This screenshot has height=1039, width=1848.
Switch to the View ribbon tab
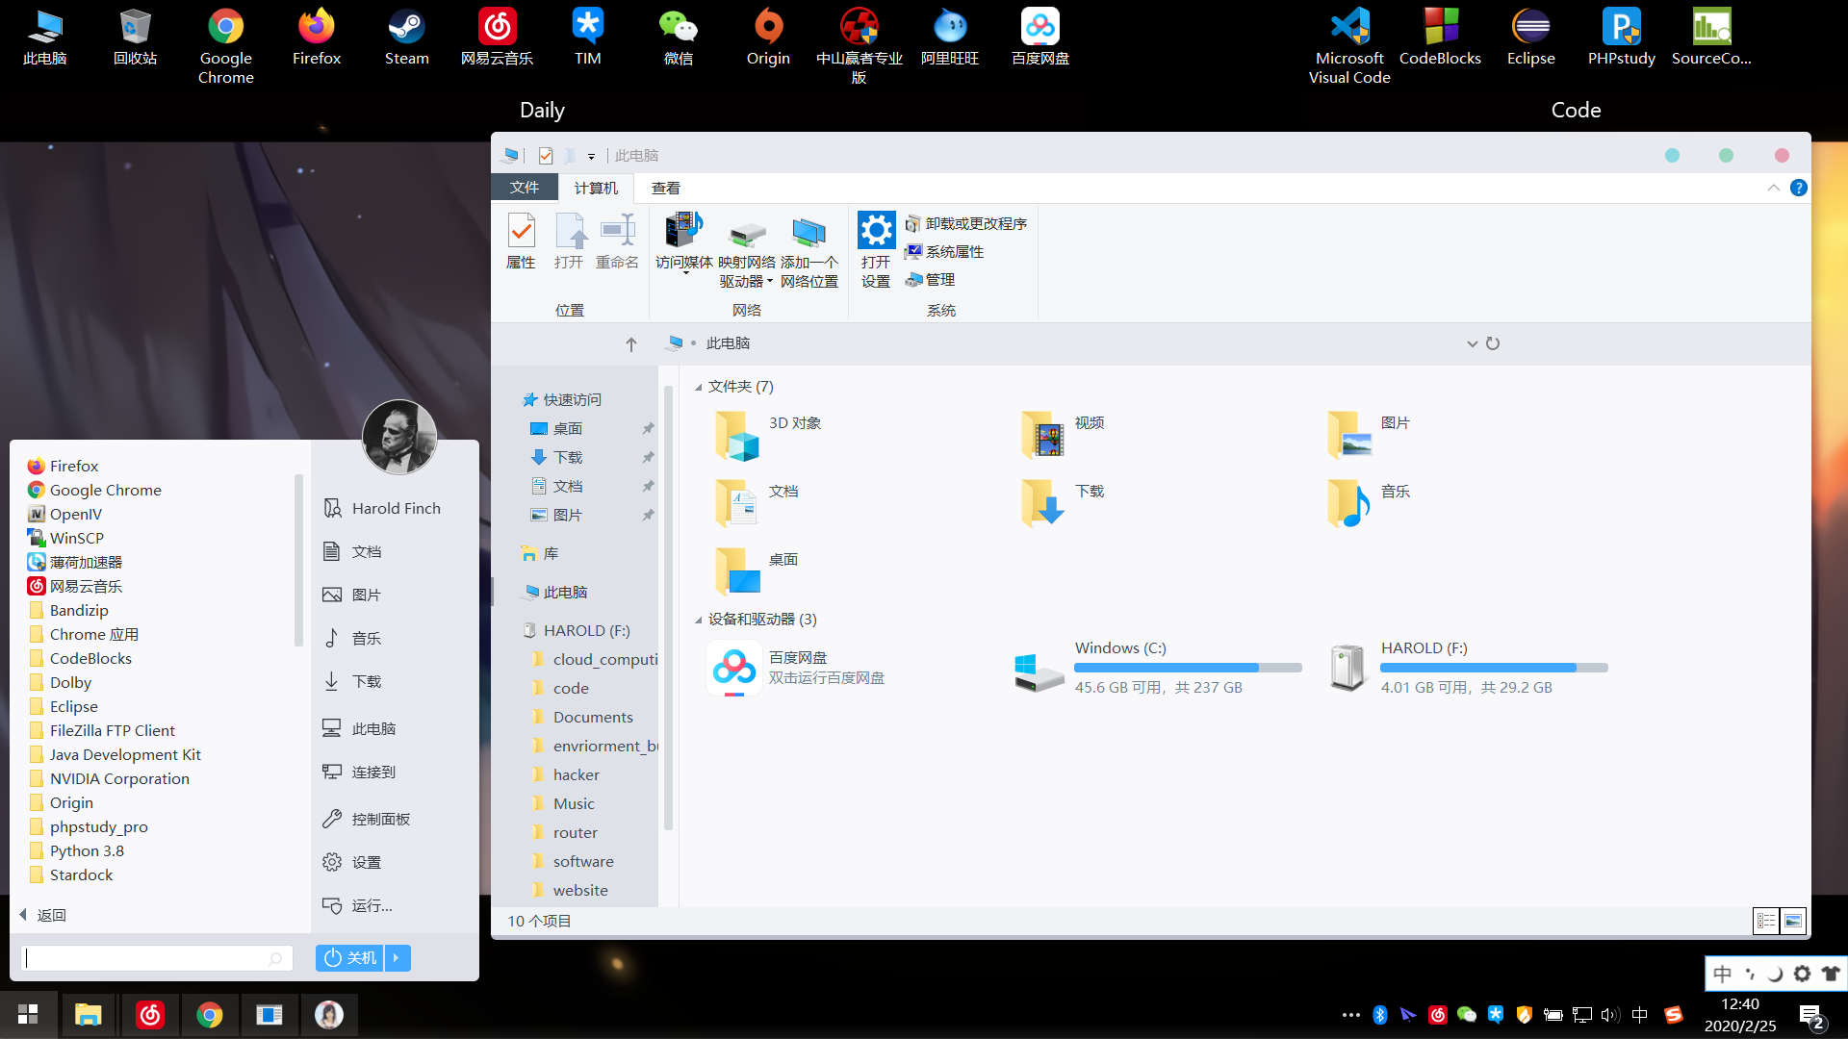pos(665,188)
